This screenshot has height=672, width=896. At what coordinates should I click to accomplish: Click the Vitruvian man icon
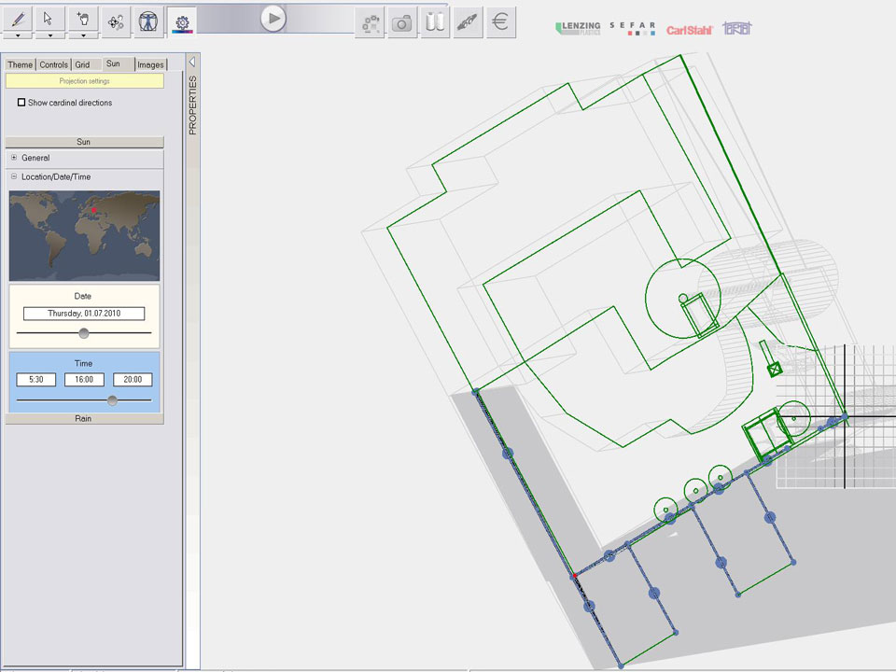[x=147, y=21]
